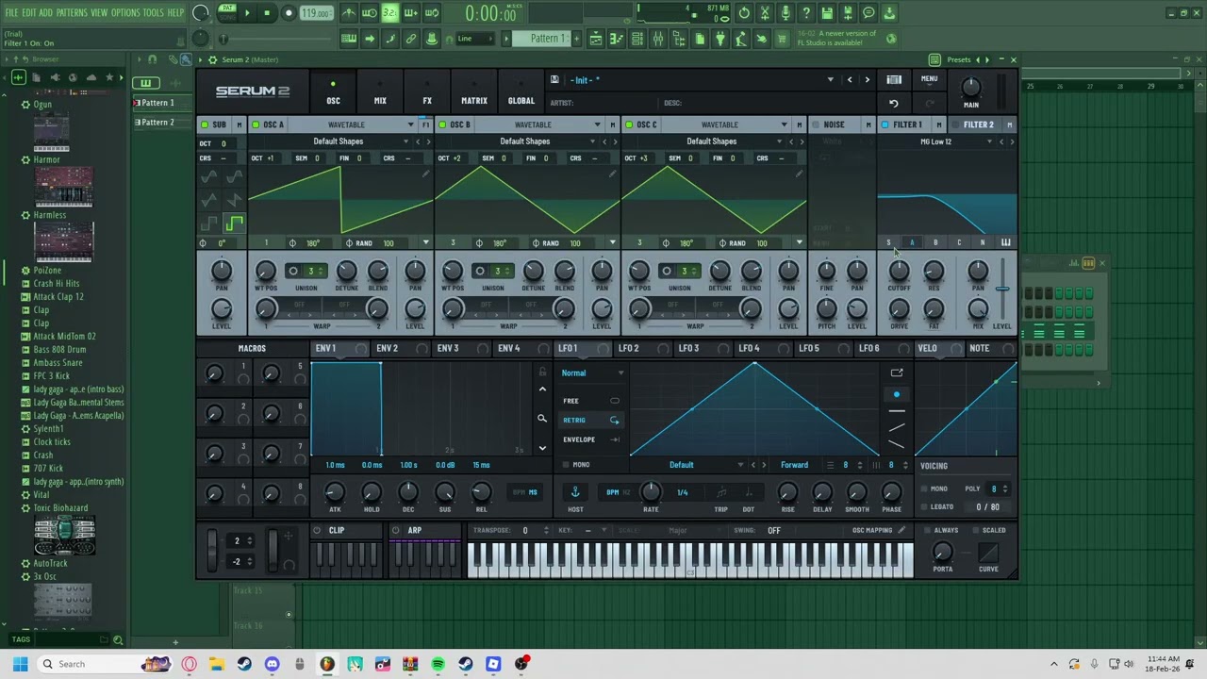Viewport: 1207px width, 679px height.
Task: Open the Channel rack icon in FL toolbar
Action: [637, 39]
